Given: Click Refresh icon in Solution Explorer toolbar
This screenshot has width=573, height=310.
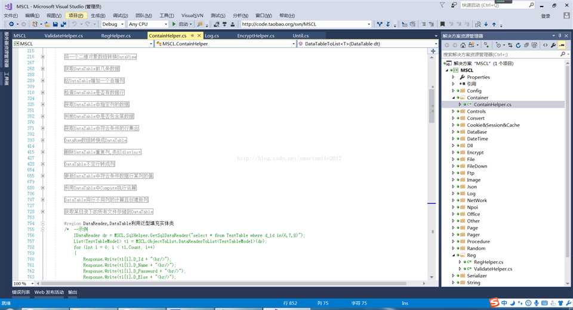Looking at the screenshot, I should [518, 45].
